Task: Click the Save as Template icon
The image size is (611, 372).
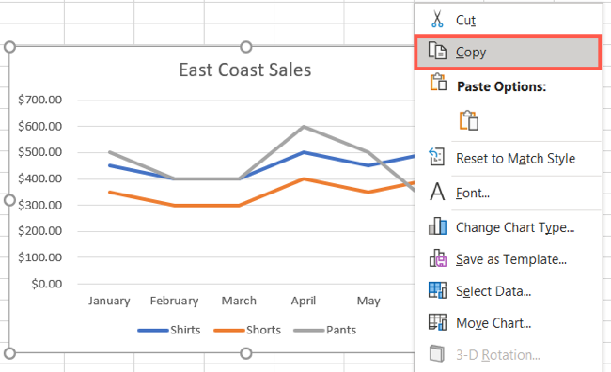Action: [438, 258]
